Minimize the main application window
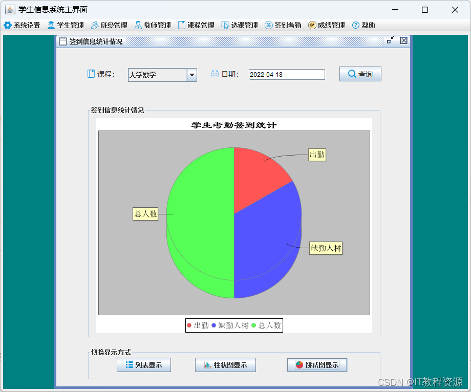The image size is (471, 392). pyautogui.click(x=395, y=10)
